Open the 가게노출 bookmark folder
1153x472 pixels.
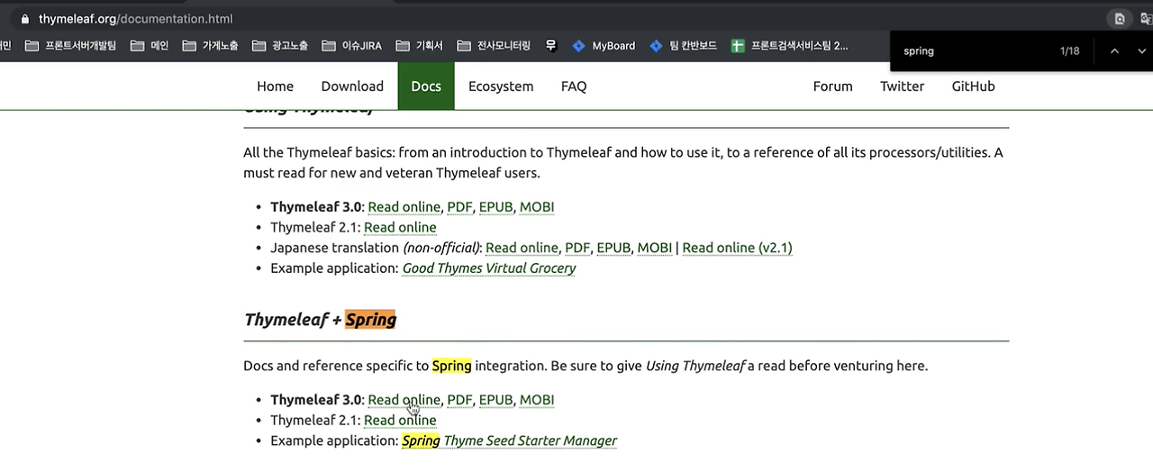[x=210, y=46]
